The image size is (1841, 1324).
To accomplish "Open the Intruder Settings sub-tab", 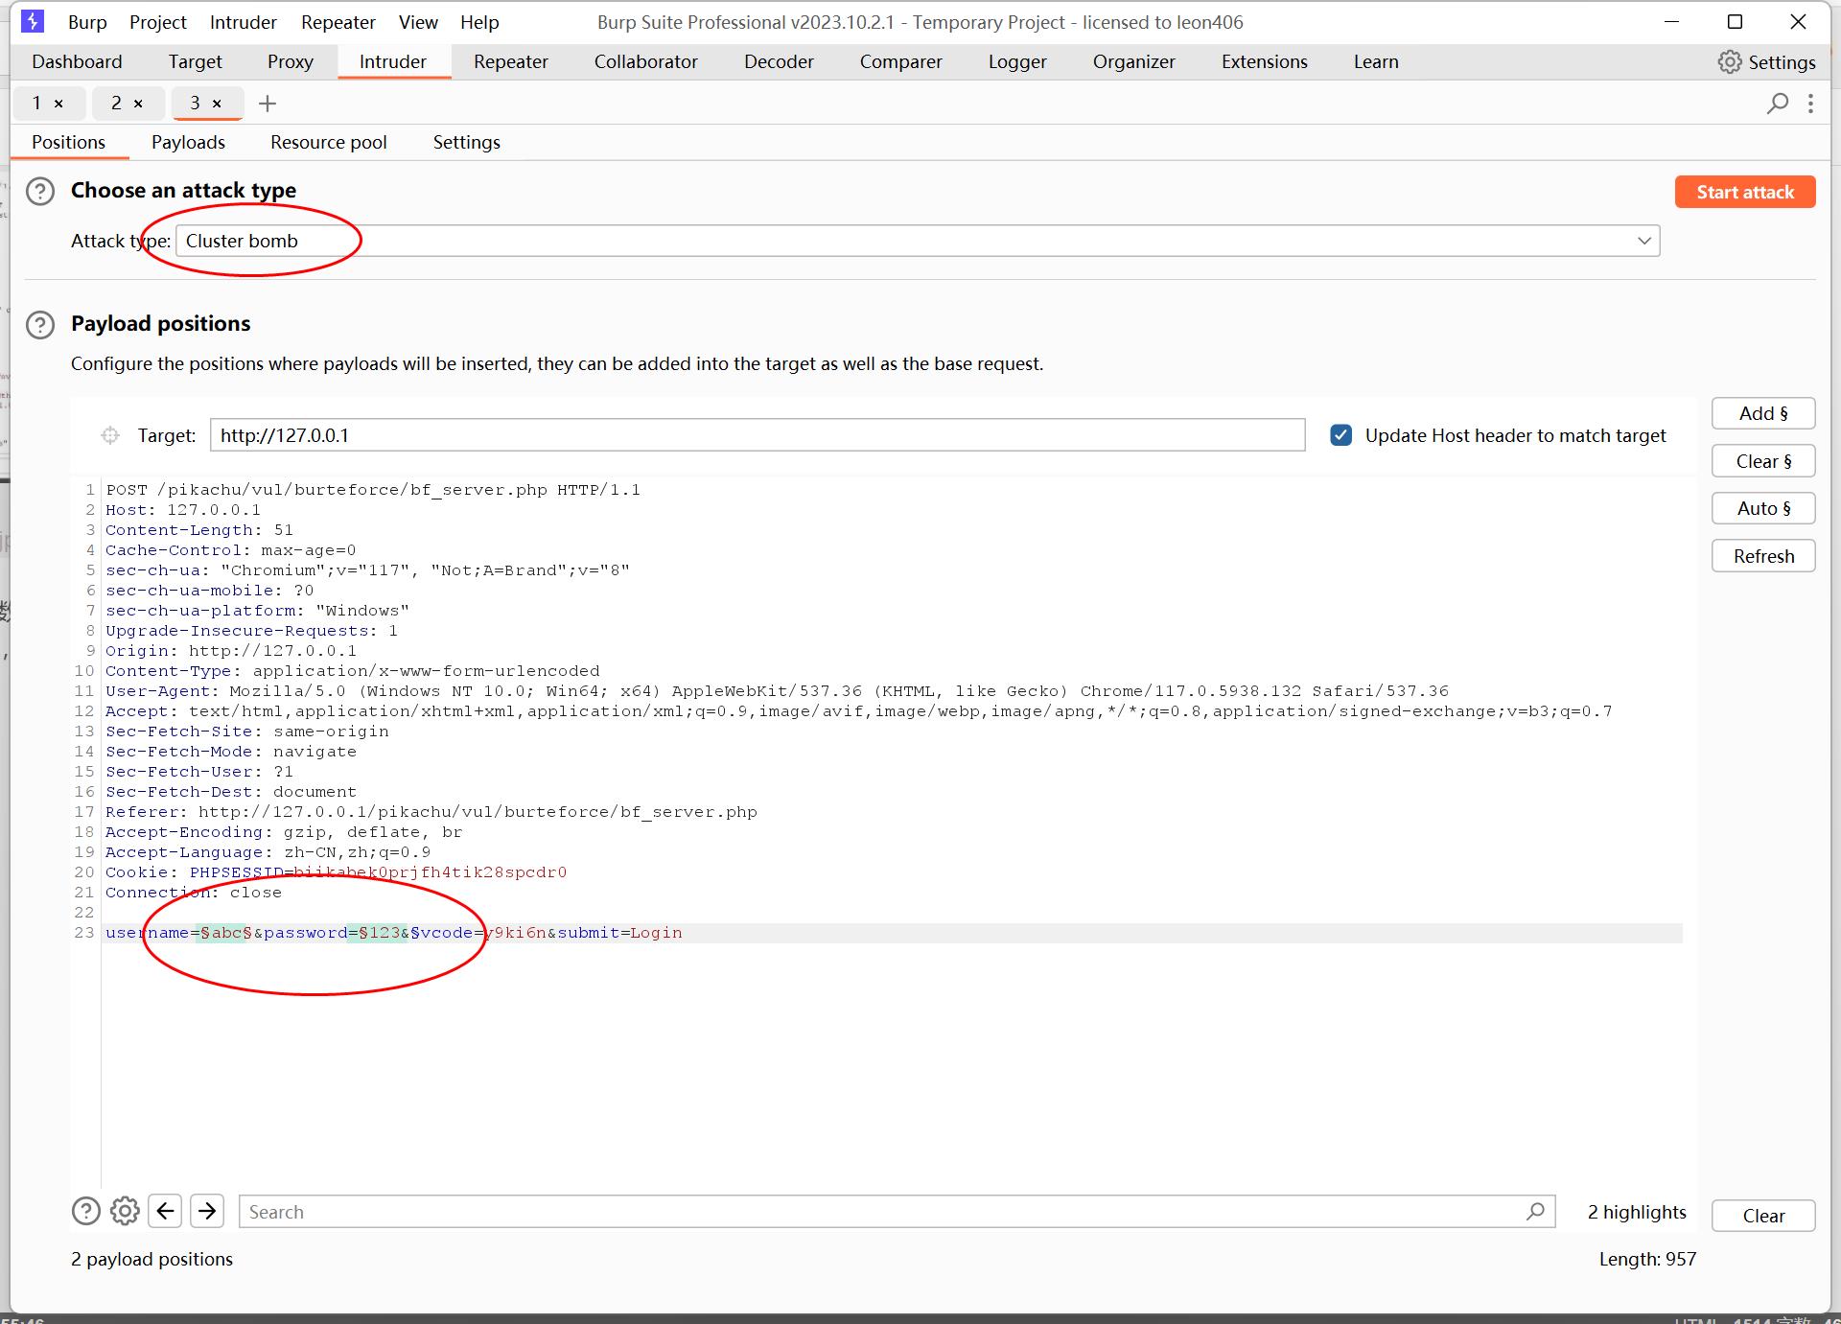I will point(467,142).
